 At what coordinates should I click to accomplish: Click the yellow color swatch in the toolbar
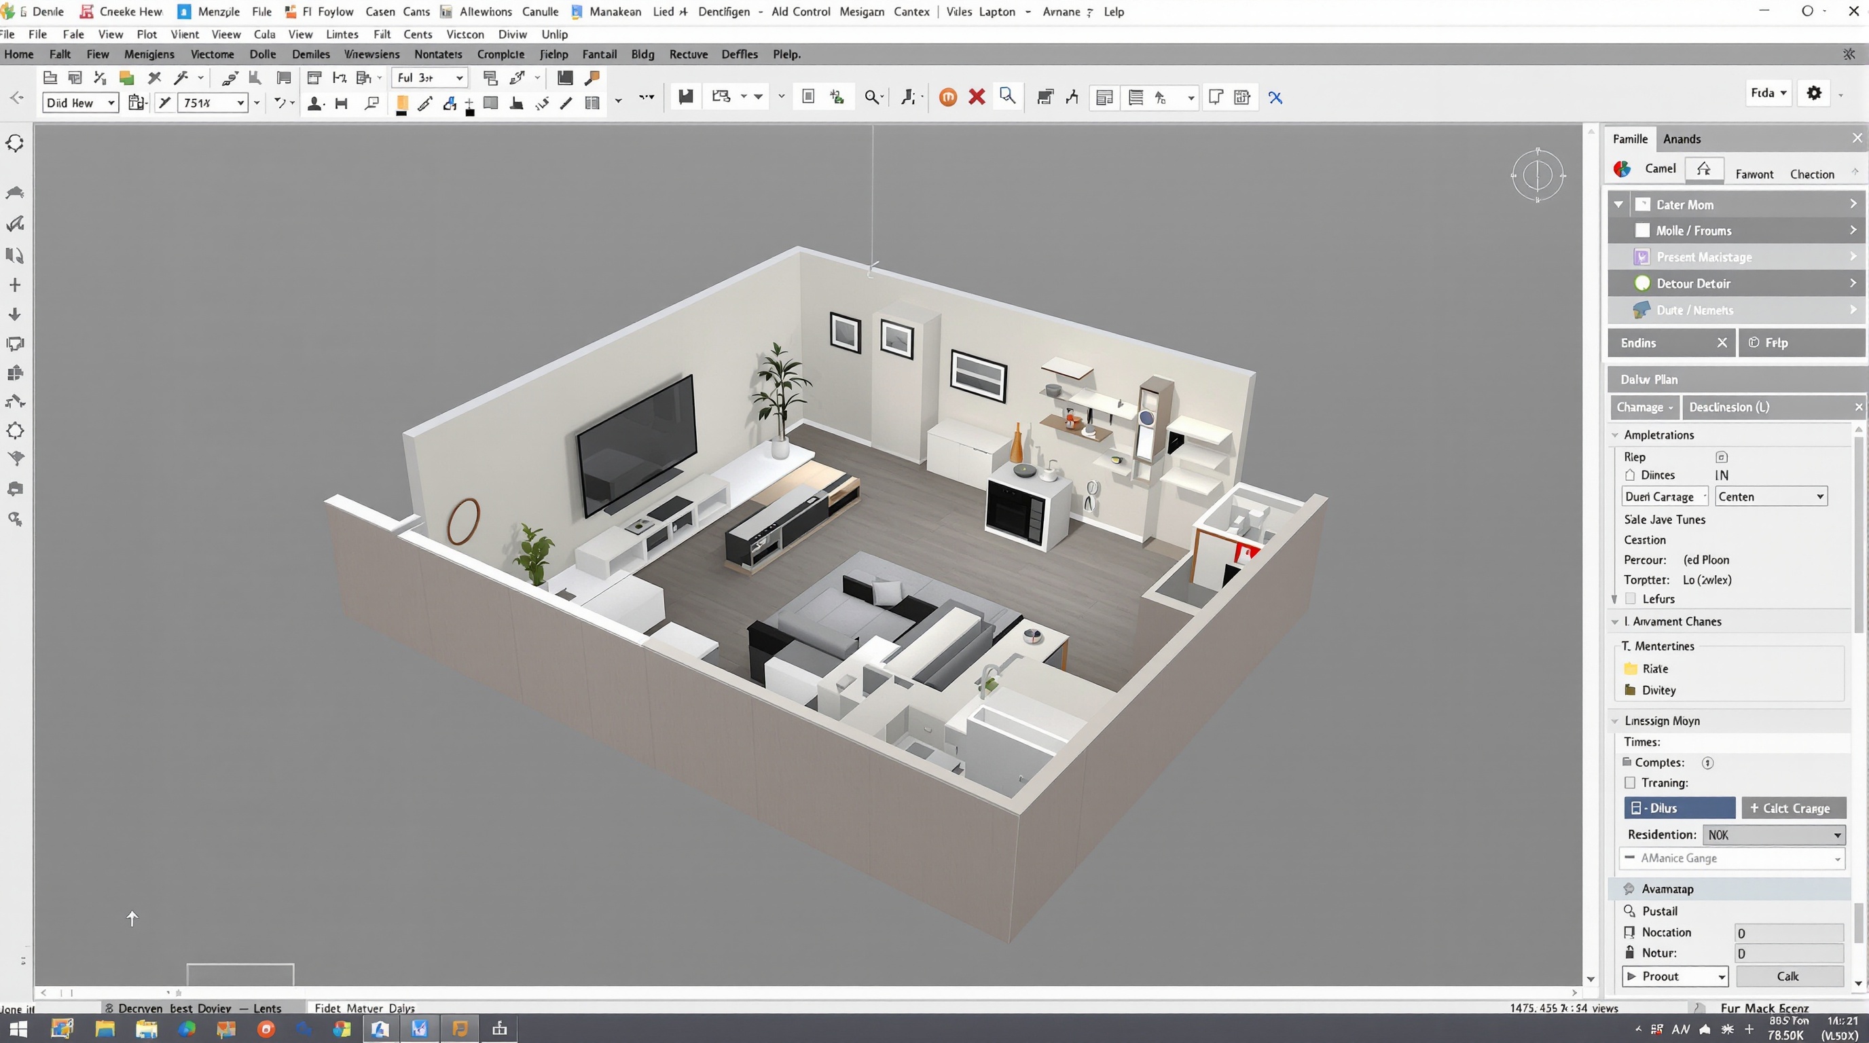[402, 103]
